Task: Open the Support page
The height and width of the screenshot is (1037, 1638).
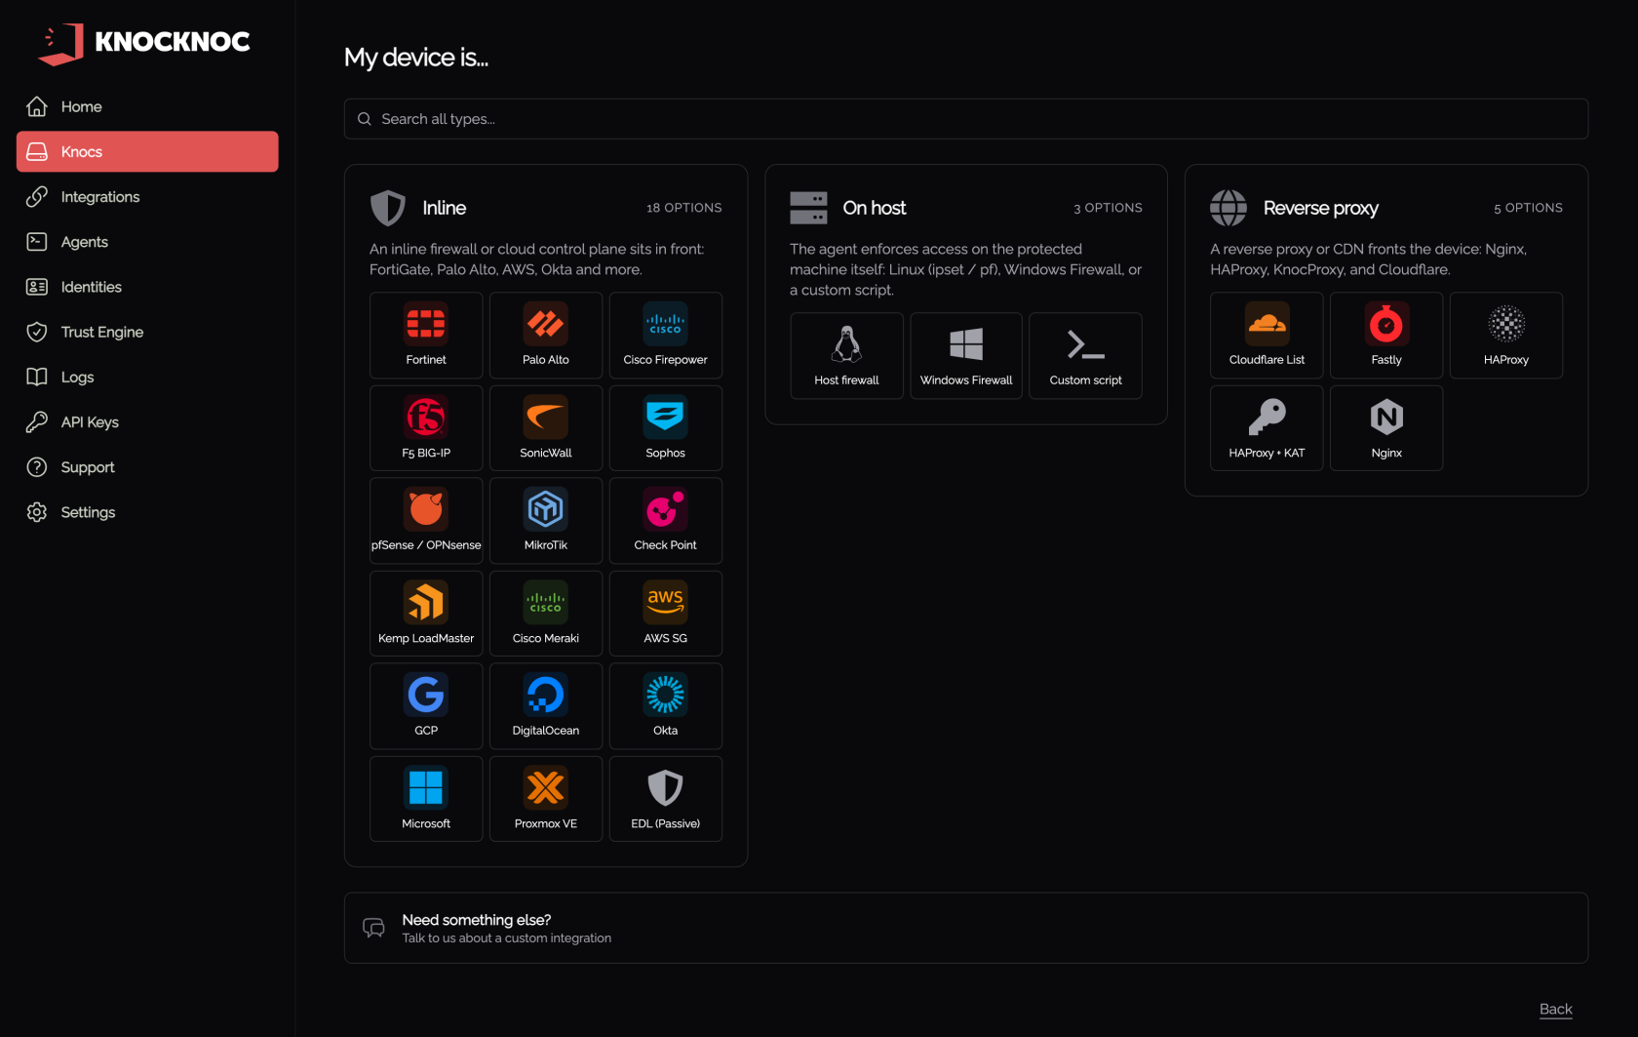Action: (x=147, y=467)
